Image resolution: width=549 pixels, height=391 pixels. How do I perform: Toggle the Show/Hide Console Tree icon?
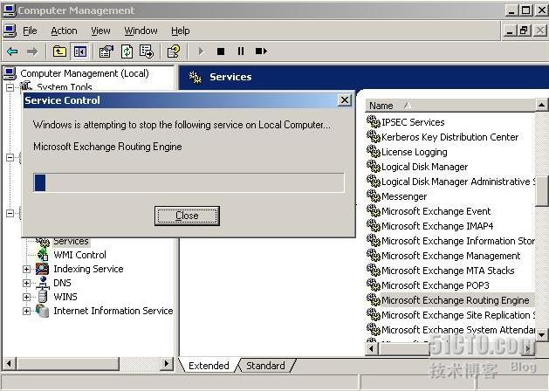(80, 51)
